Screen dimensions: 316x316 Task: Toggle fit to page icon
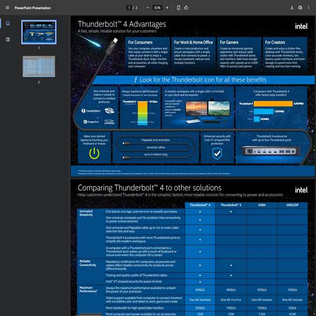tap(179, 8)
